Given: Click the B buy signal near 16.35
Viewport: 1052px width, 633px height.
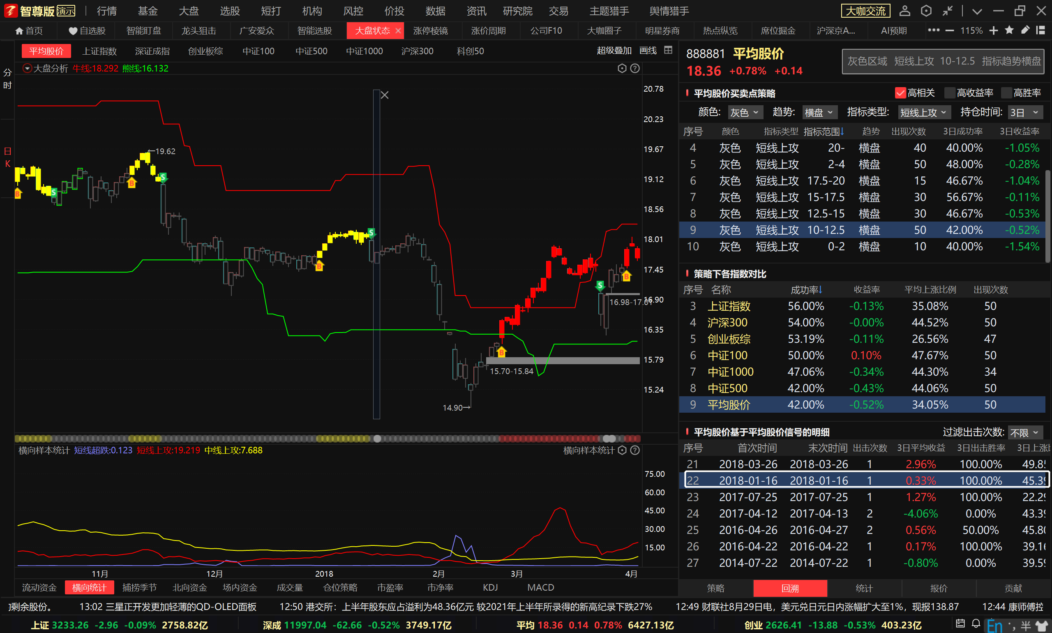Looking at the screenshot, I should 501,352.
